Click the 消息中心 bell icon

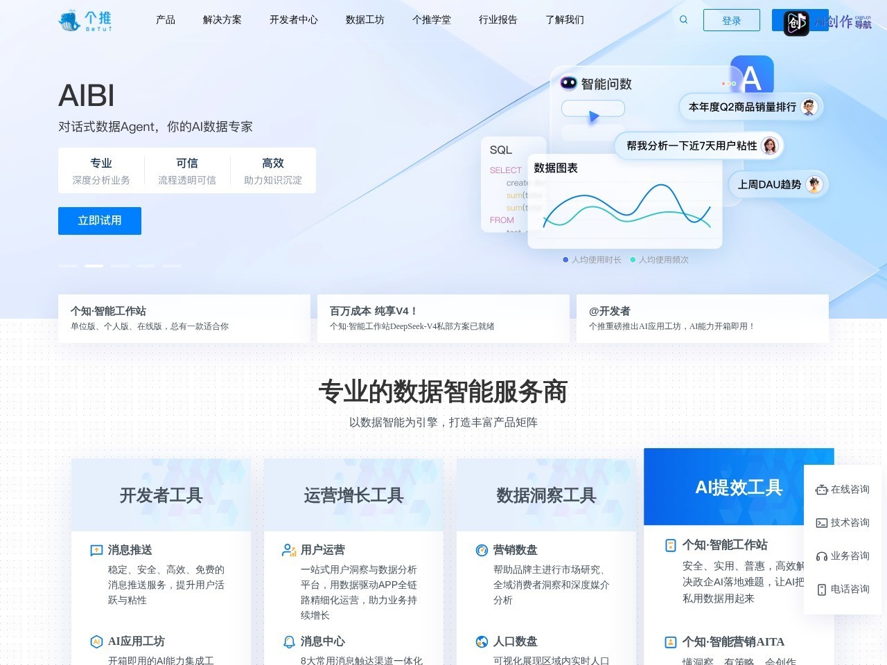289,642
